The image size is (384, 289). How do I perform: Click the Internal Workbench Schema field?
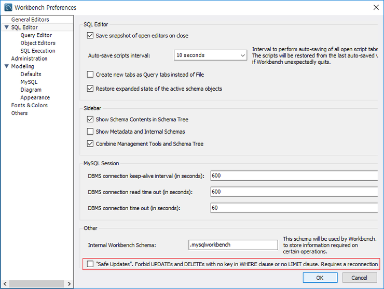233,245
